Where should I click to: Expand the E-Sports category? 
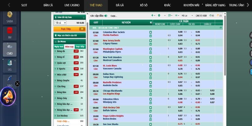[70, 69]
